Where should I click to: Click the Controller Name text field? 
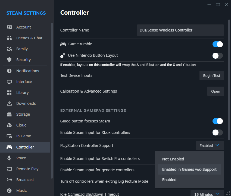tap(180, 30)
